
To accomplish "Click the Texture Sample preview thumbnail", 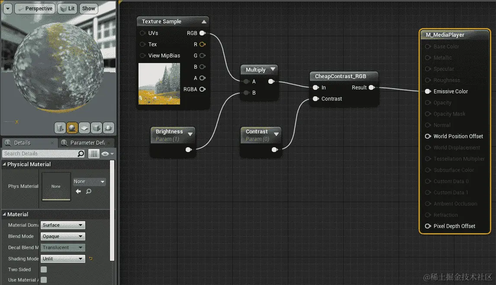I will coord(159,84).
